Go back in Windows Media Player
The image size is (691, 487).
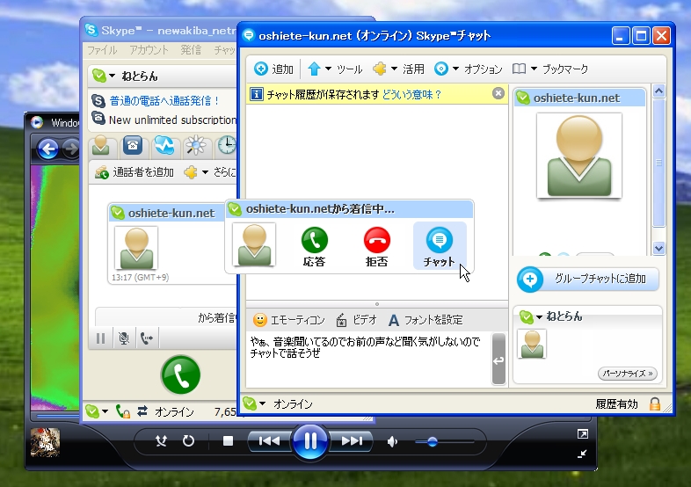(x=48, y=149)
